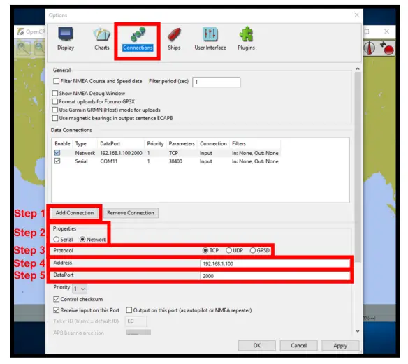Screen dimensions: 408x364
Task: Open the Charts options icon
Action: [x=102, y=38]
